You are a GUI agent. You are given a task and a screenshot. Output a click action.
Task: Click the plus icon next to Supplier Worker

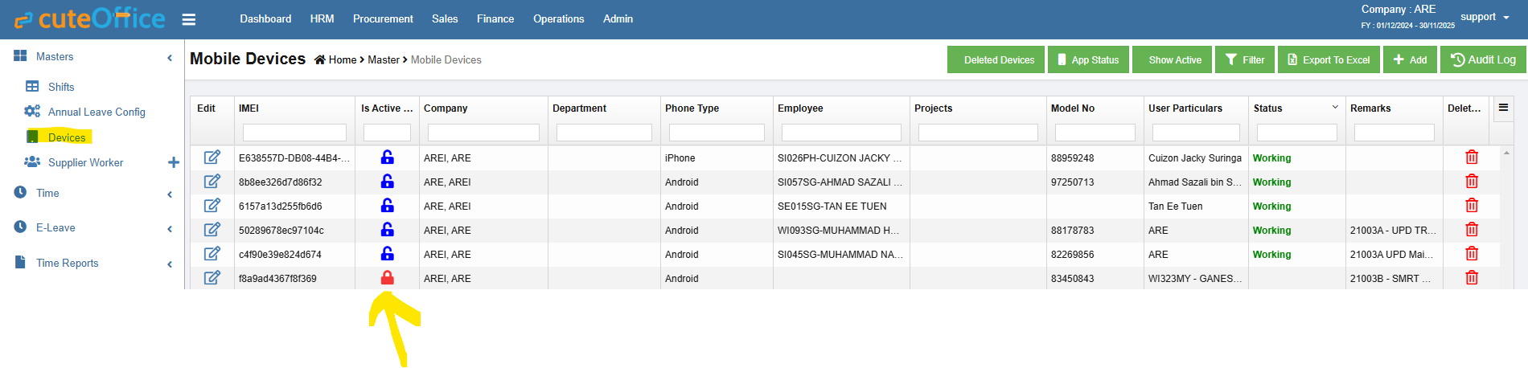173,162
